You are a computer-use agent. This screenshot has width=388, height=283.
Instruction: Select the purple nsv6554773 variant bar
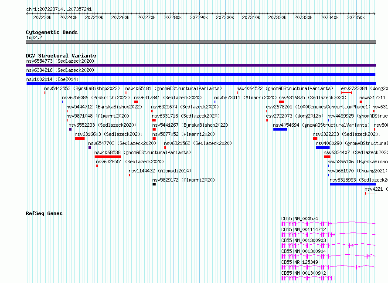(201, 65)
